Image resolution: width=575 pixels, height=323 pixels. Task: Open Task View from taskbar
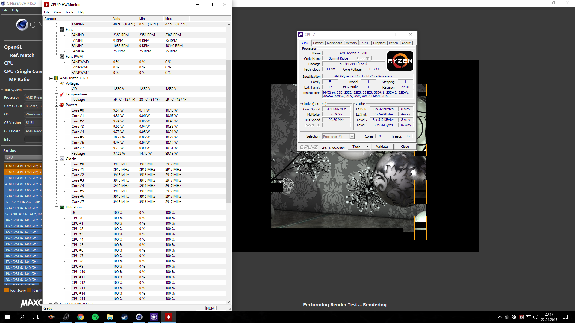[x=36, y=317]
